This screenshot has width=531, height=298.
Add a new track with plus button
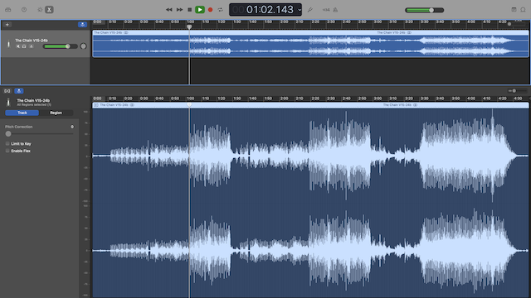coord(7,24)
